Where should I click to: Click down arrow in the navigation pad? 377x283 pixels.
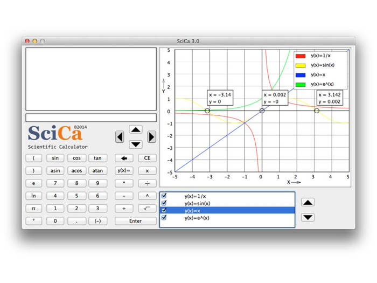(136, 144)
